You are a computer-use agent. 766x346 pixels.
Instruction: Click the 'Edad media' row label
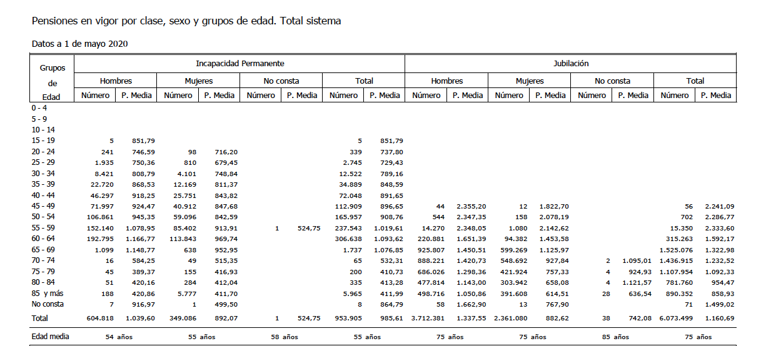click(x=51, y=337)
